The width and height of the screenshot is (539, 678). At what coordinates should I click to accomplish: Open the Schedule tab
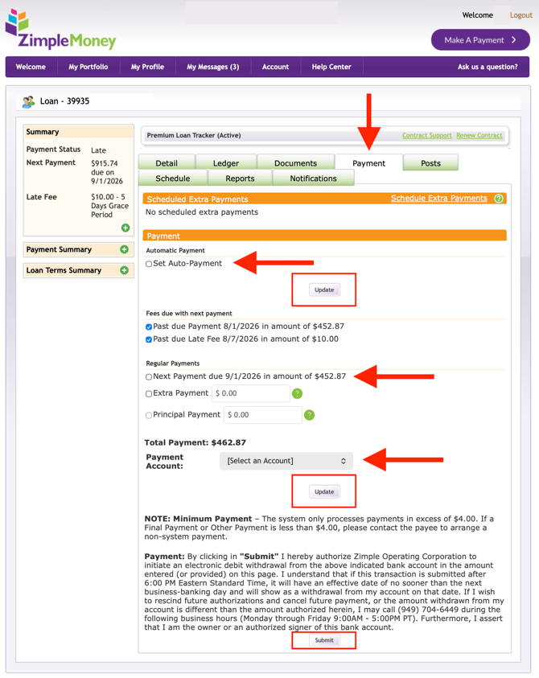pyautogui.click(x=173, y=179)
